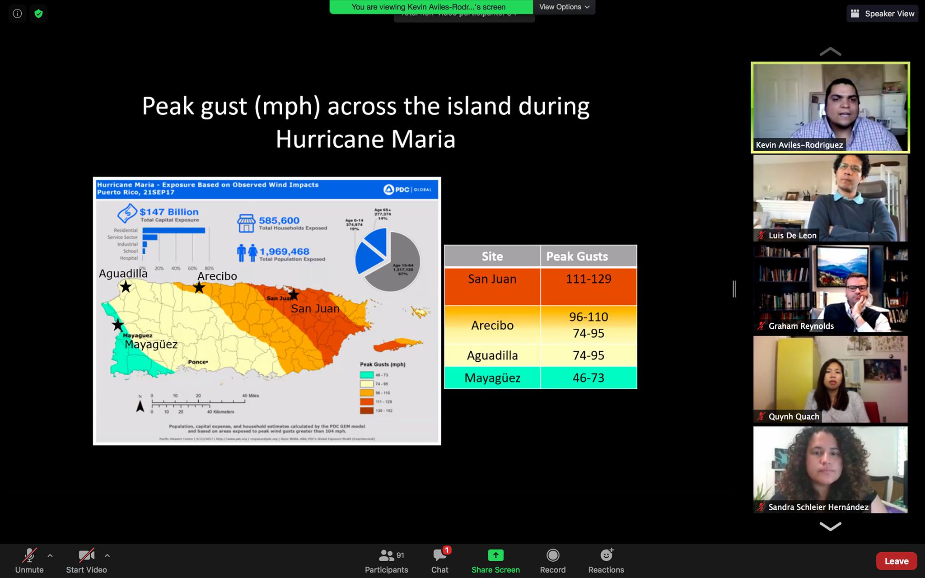The width and height of the screenshot is (925, 578).
Task: Click the muted mic icon beside Sandra Schleier Hernández
Action: 761,507
